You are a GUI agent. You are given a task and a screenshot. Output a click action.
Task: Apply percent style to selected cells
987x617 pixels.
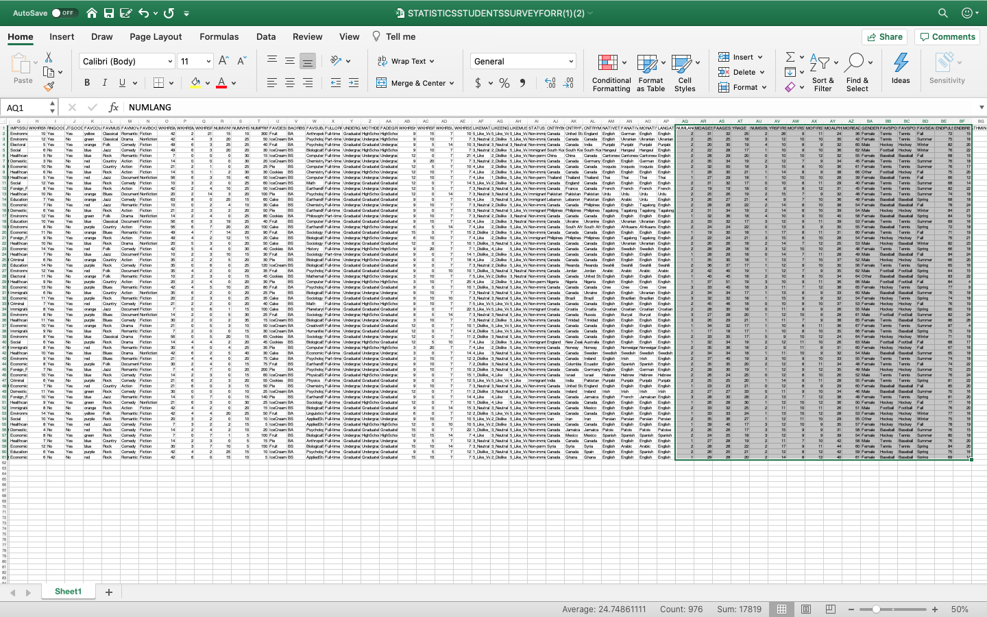click(504, 83)
